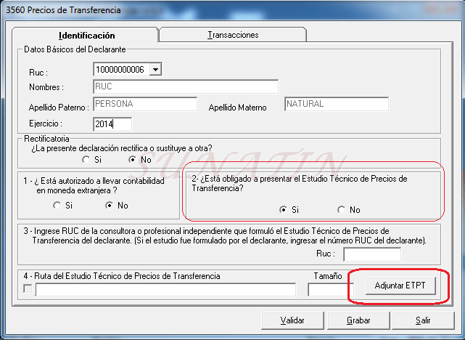Select the Identificación tab
The height and width of the screenshot is (340, 465).
(86, 36)
